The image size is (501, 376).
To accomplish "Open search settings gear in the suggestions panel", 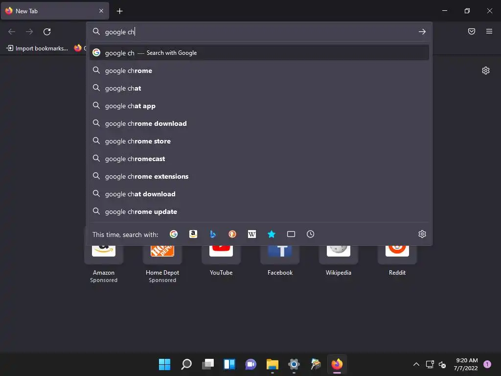I will pos(422,234).
